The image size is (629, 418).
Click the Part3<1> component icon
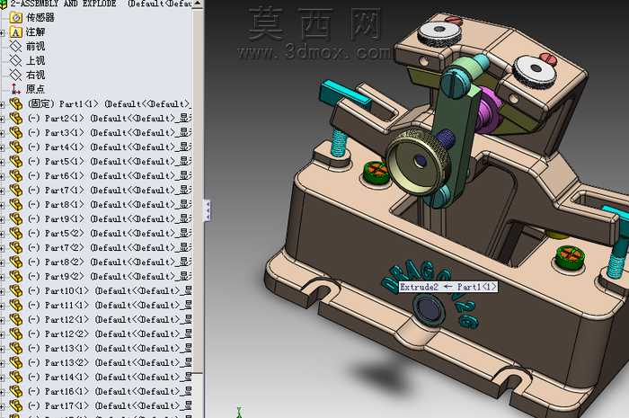pos(16,133)
